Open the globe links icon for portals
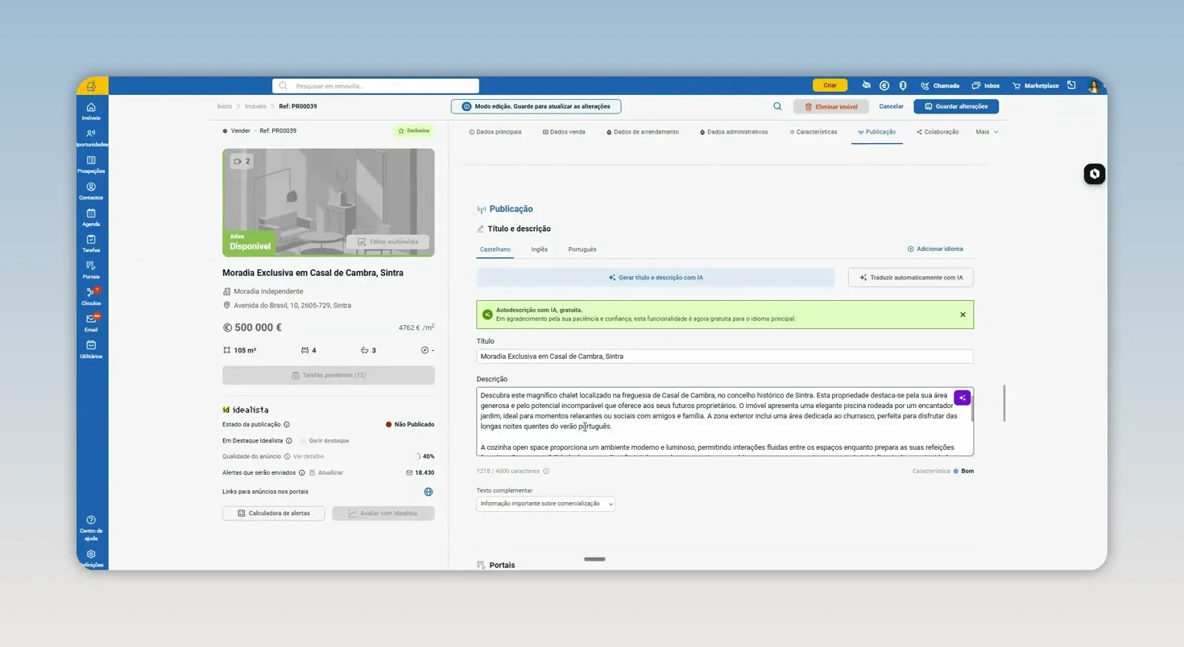This screenshot has width=1184, height=647. [428, 492]
